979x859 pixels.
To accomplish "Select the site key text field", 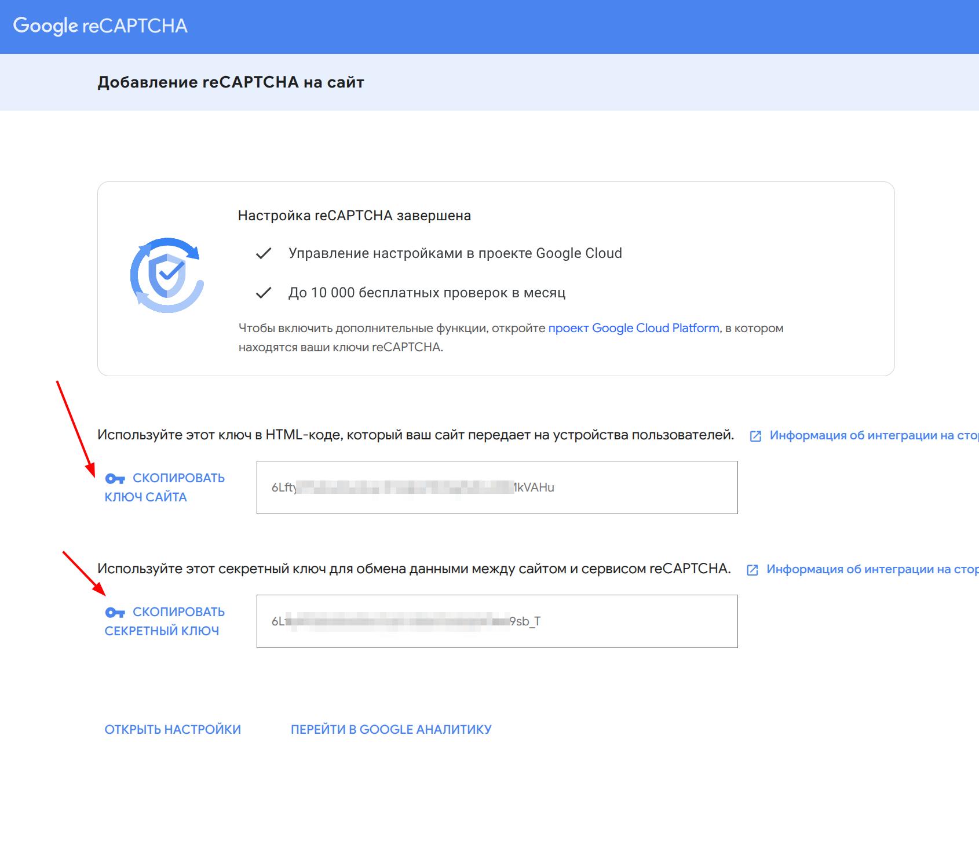I will tap(496, 487).
